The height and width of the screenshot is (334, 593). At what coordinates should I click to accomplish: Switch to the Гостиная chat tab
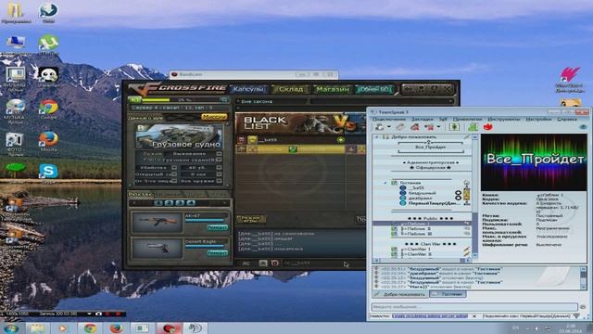448,294
